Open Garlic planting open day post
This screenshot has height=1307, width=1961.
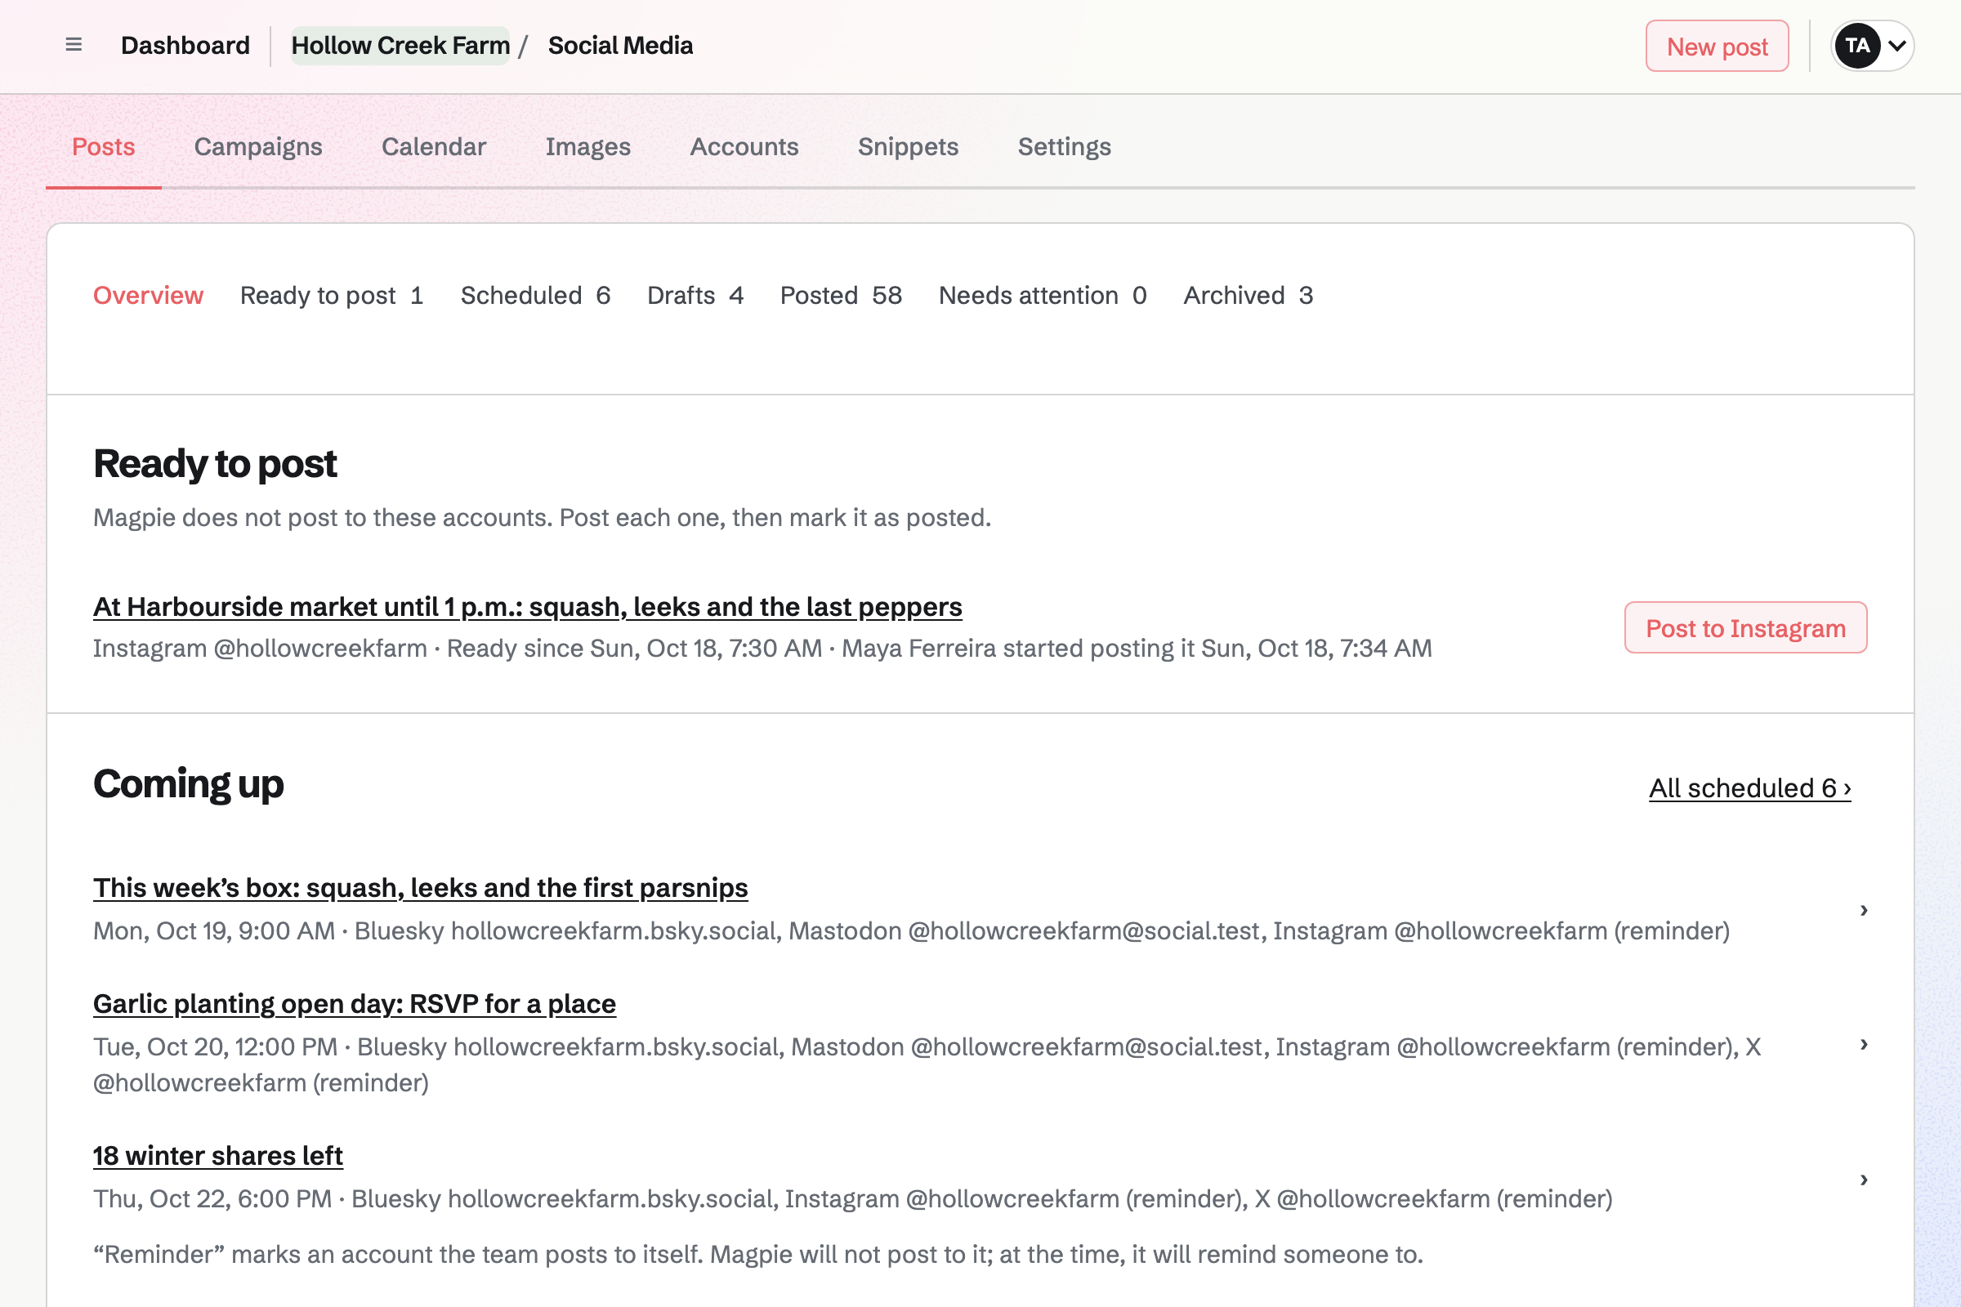(355, 1004)
